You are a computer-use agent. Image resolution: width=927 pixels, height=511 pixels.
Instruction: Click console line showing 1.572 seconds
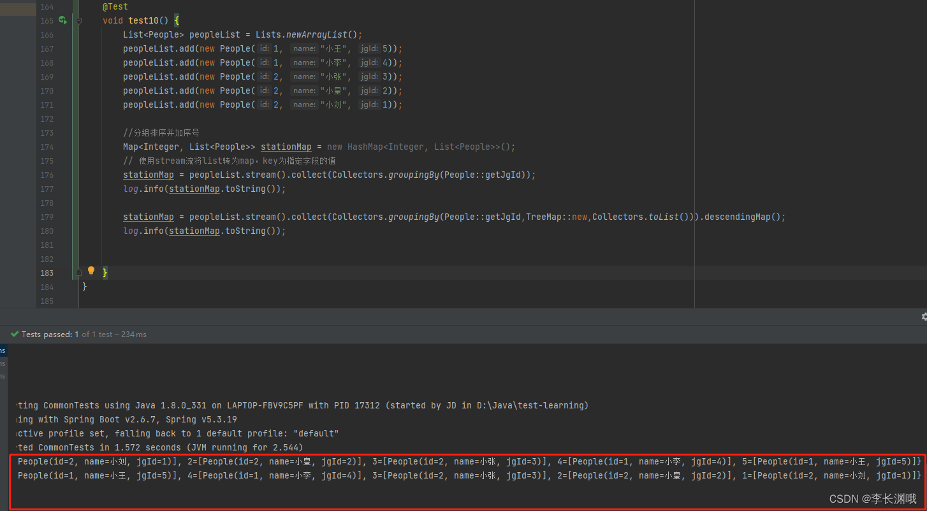(x=158, y=447)
